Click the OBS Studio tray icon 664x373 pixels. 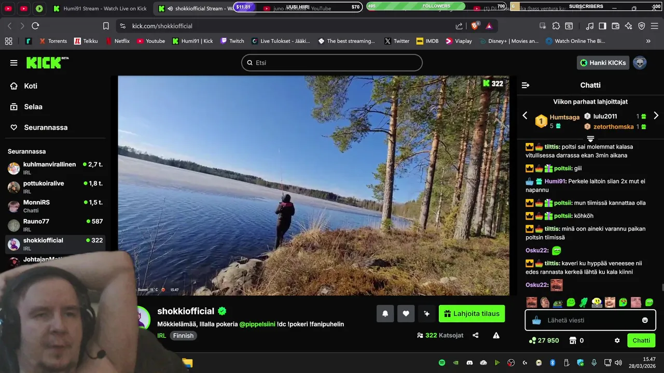511,363
